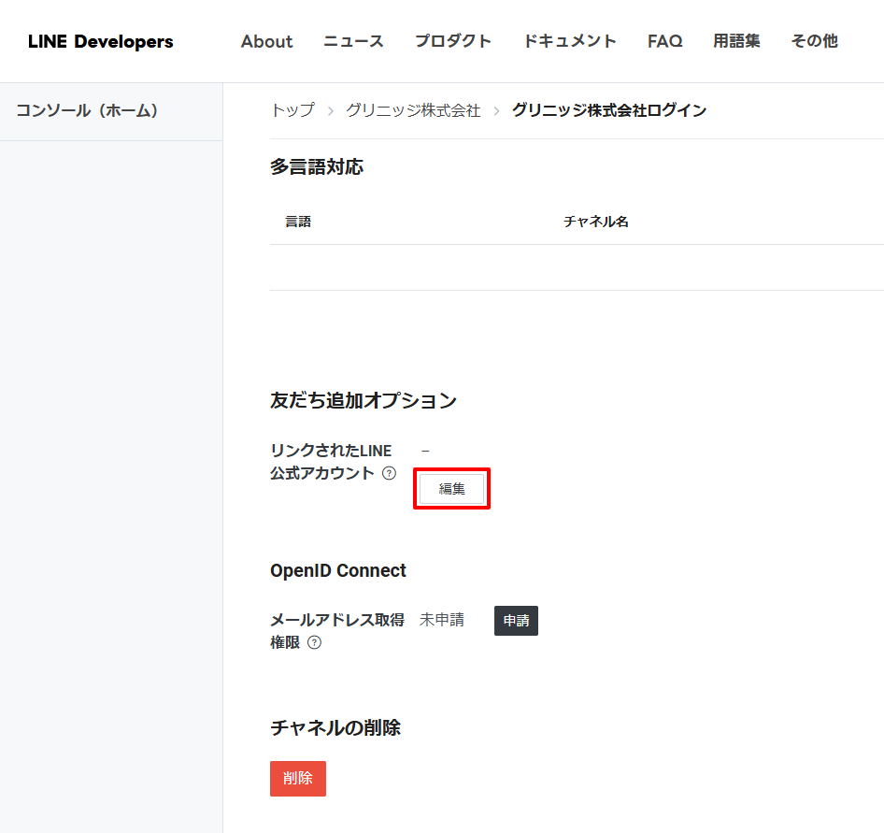Open the 用語集 menu item

coord(736,41)
